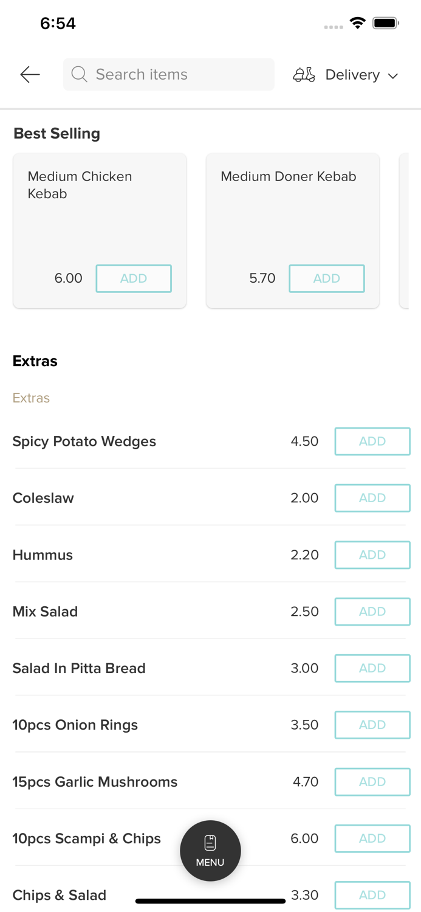Tap the delivery scooter icon
The height and width of the screenshot is (912, 421).
(304, 75)
